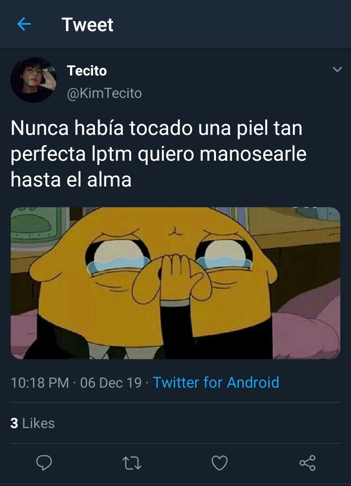
Task: Reply to the tweet via speech bubble
Action: point(44,463)
